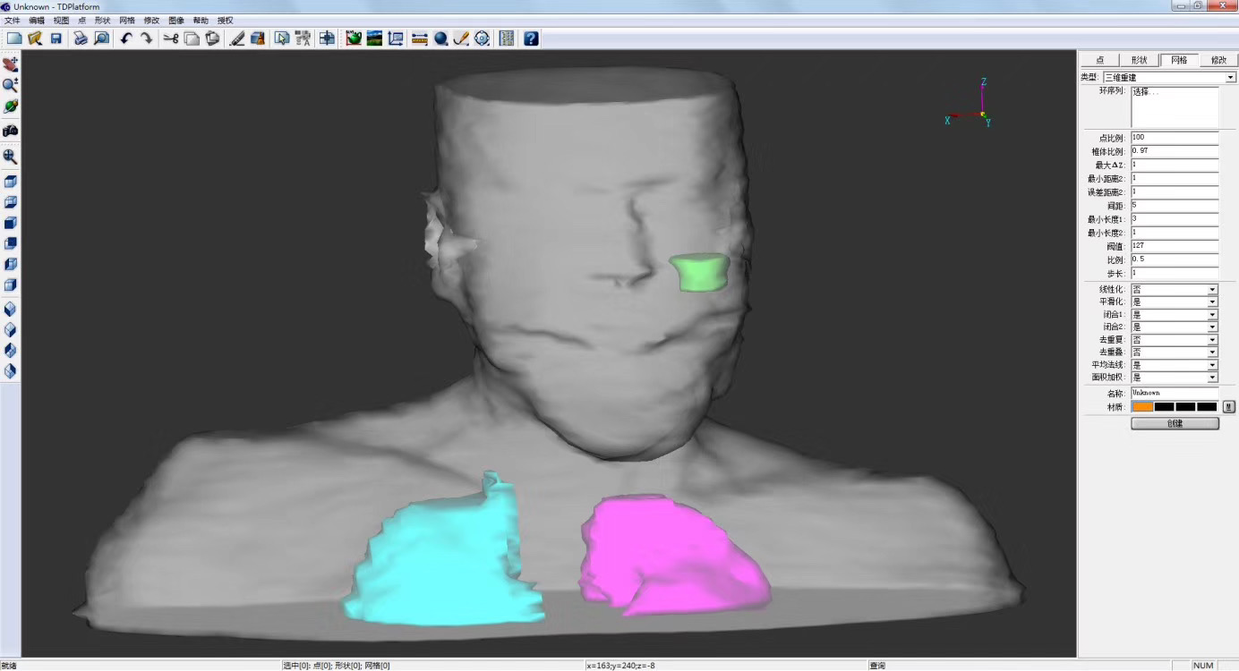Click the scissors Cut icon
The width and height of the screenshot is (1239, 671).
pyautogui.click(x=170, y=38)
